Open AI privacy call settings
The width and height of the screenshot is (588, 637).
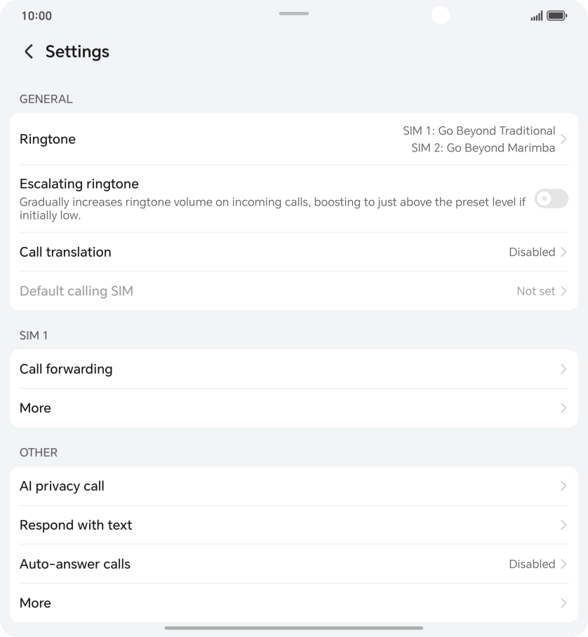point(62,486)
